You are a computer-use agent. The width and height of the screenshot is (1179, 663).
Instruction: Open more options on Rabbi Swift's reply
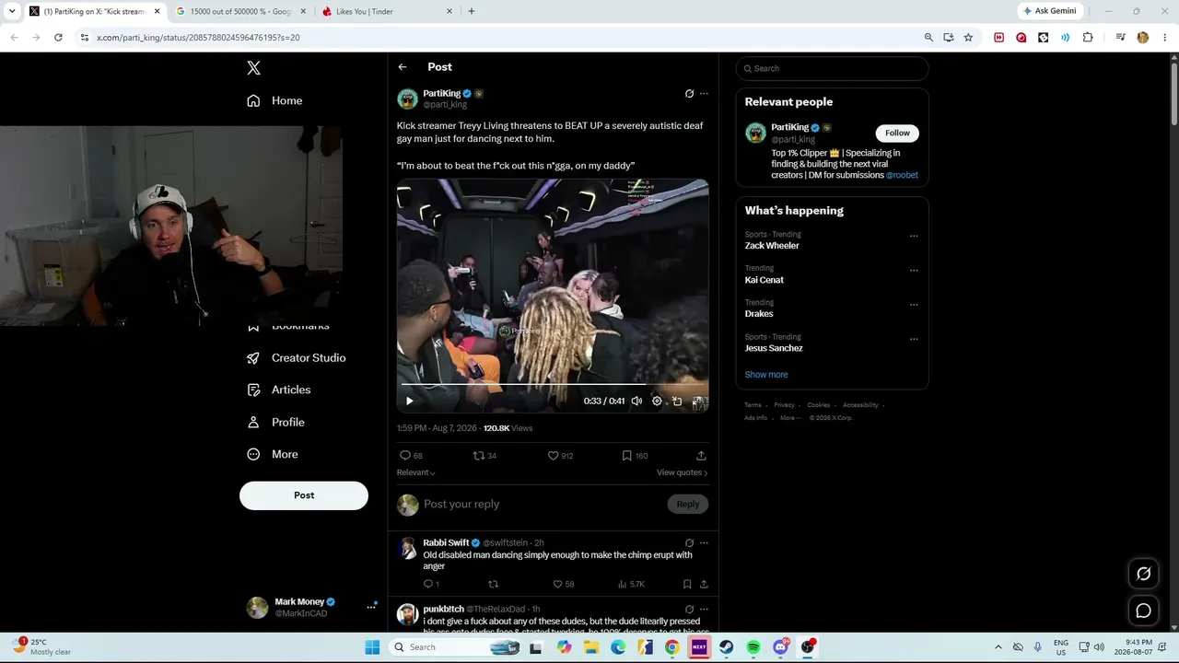(x=704, y=543)
